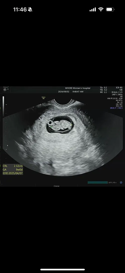Tap the GE logo icon
This screenshot has height=273, width=125.
(5, 89)
